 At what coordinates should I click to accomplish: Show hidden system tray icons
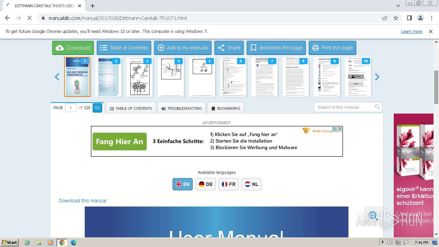(383, 243)
